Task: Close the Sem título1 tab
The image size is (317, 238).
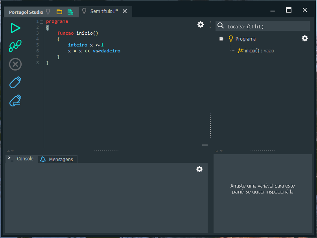Action: pyautogui.click(x=125, y=11)
